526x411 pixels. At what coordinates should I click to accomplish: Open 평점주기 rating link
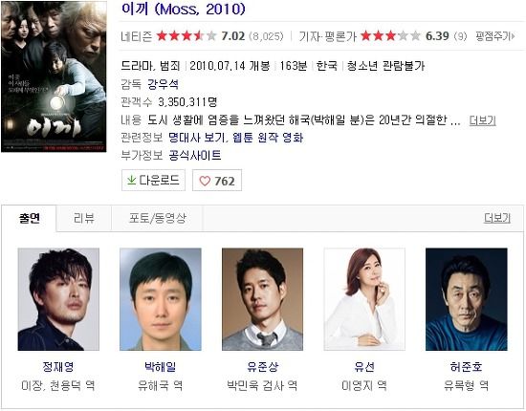(x=494, y=36)
